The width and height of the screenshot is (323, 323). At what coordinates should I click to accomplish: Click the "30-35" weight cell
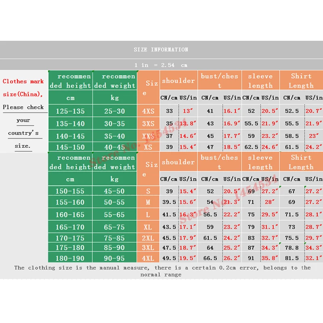tap(115, 124)
